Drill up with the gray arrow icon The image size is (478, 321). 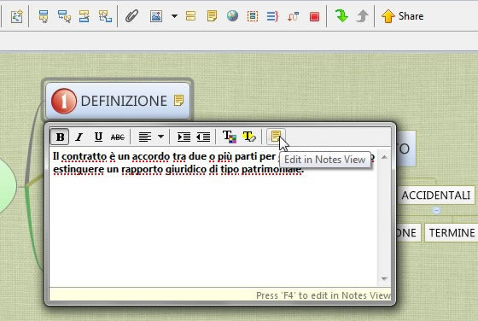click(362, 16)
